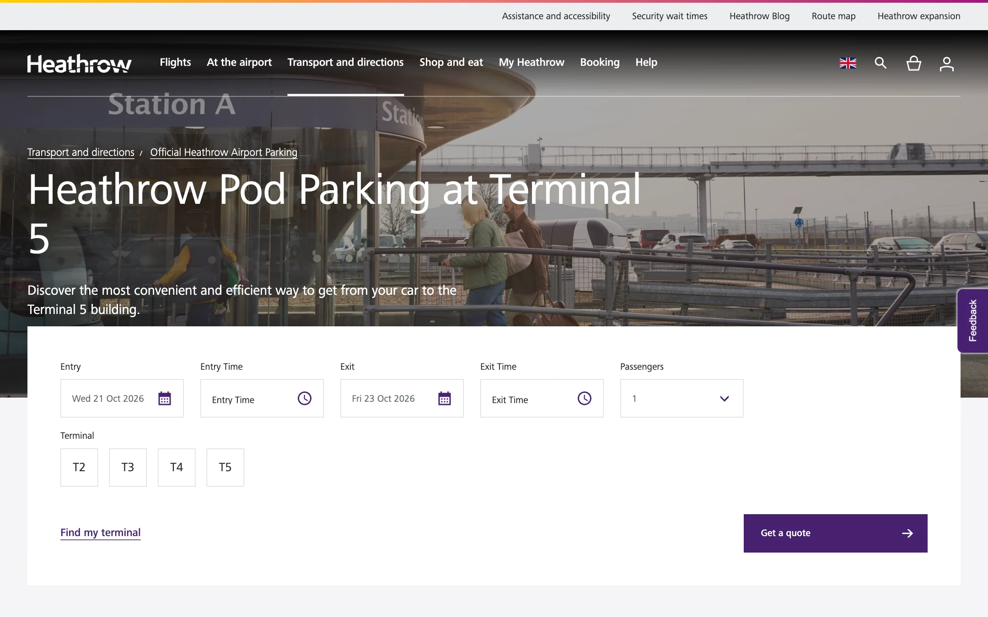Click the Find my terminal link
The height and width of the screenshot is (617, 988).
[x=101, y=532]
